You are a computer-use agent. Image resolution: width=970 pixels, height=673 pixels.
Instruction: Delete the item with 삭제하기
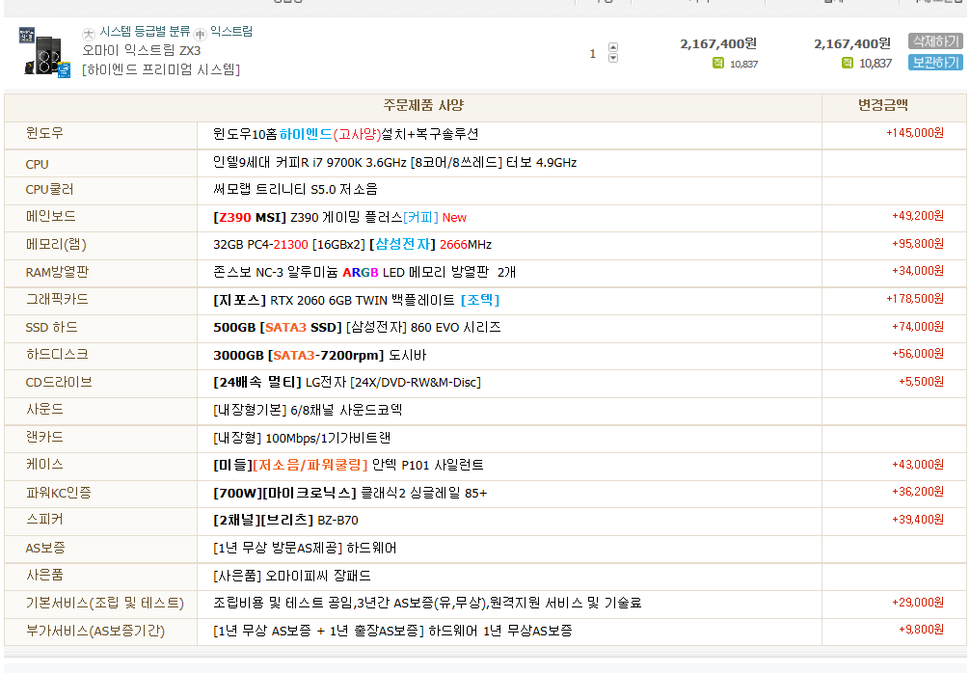tap(935, 41)
